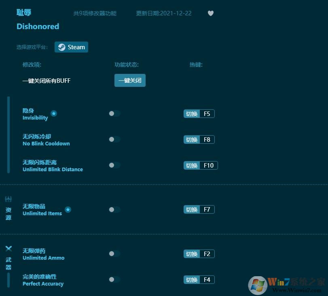Click the 武器 category label
This screenshot has height=296, width=328.
[x=8, y=263]
